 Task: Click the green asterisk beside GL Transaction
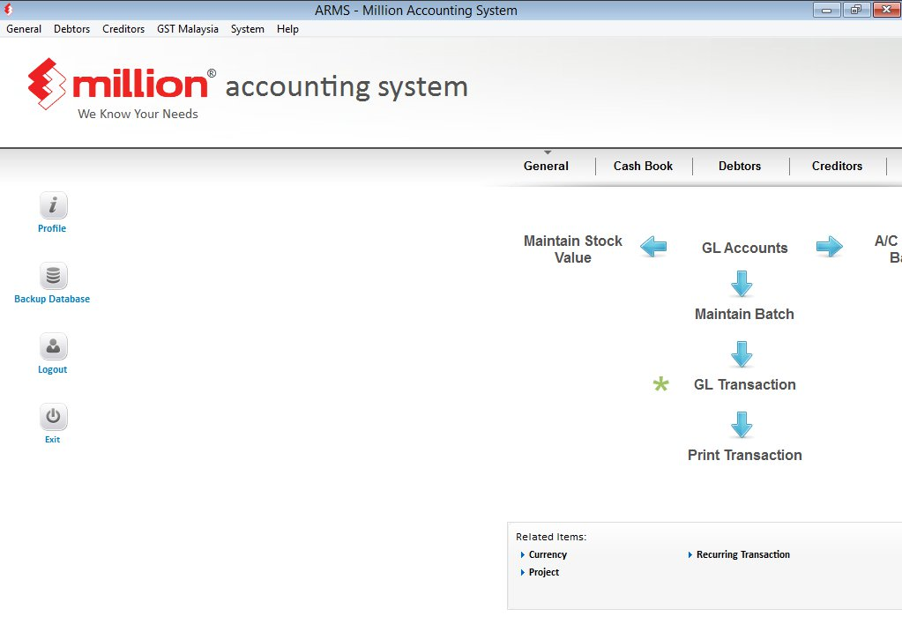click(x=661, y=383)
